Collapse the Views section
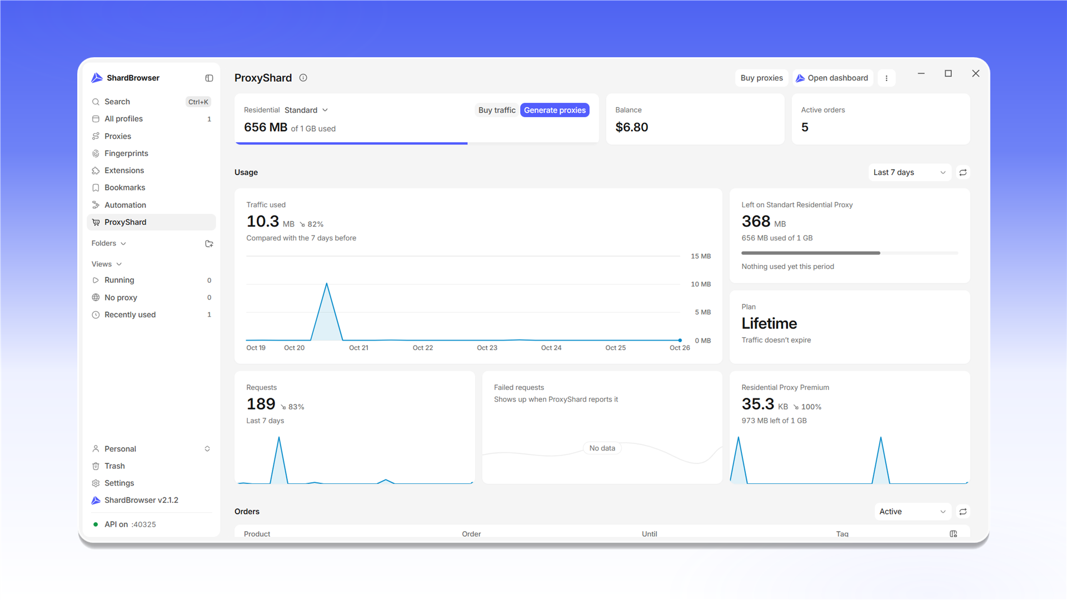This screenshot has width=1067, height=600. (107, 264)
